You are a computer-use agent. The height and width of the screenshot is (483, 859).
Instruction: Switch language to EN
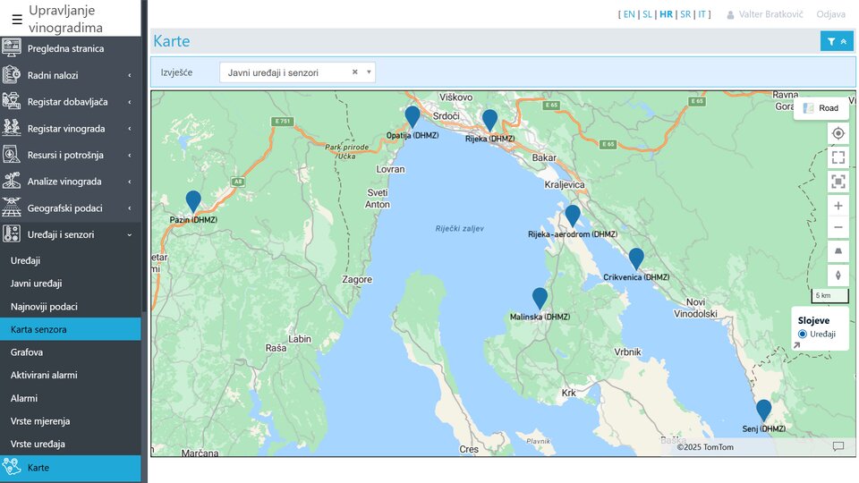coord(629,14)
